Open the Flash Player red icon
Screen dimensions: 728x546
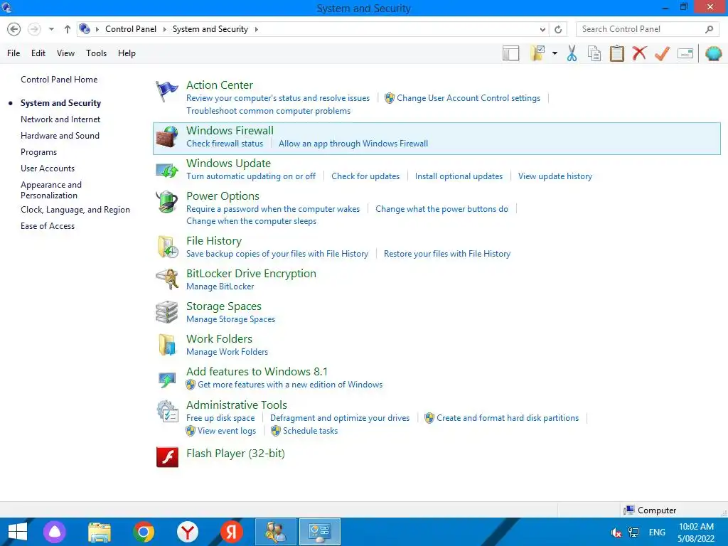point(167,457)
